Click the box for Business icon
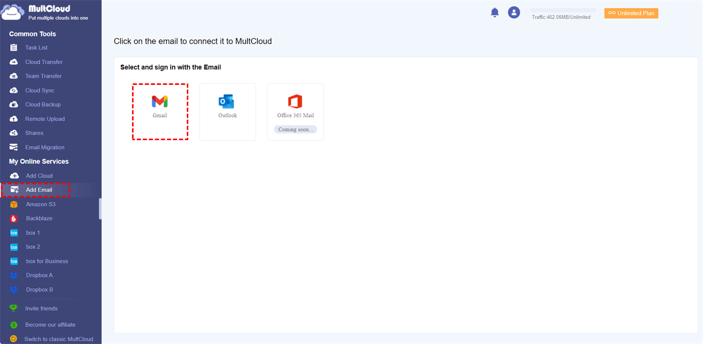 (x=14, y=261)
